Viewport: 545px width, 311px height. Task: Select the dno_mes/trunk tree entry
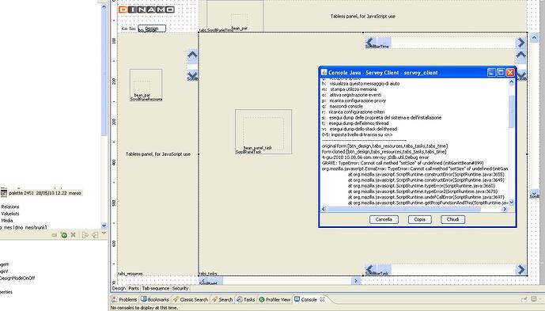[23, 227]
